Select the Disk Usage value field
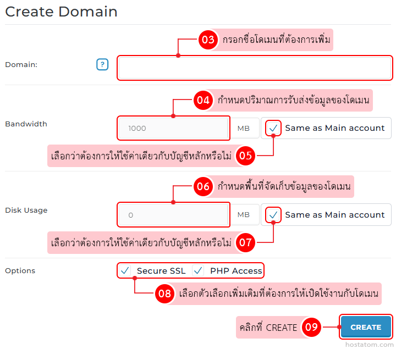Viewport: 396px width, 349px height. 173,214
